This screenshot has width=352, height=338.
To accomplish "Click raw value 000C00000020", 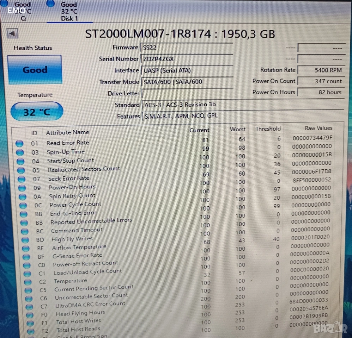I will point(309,269).
